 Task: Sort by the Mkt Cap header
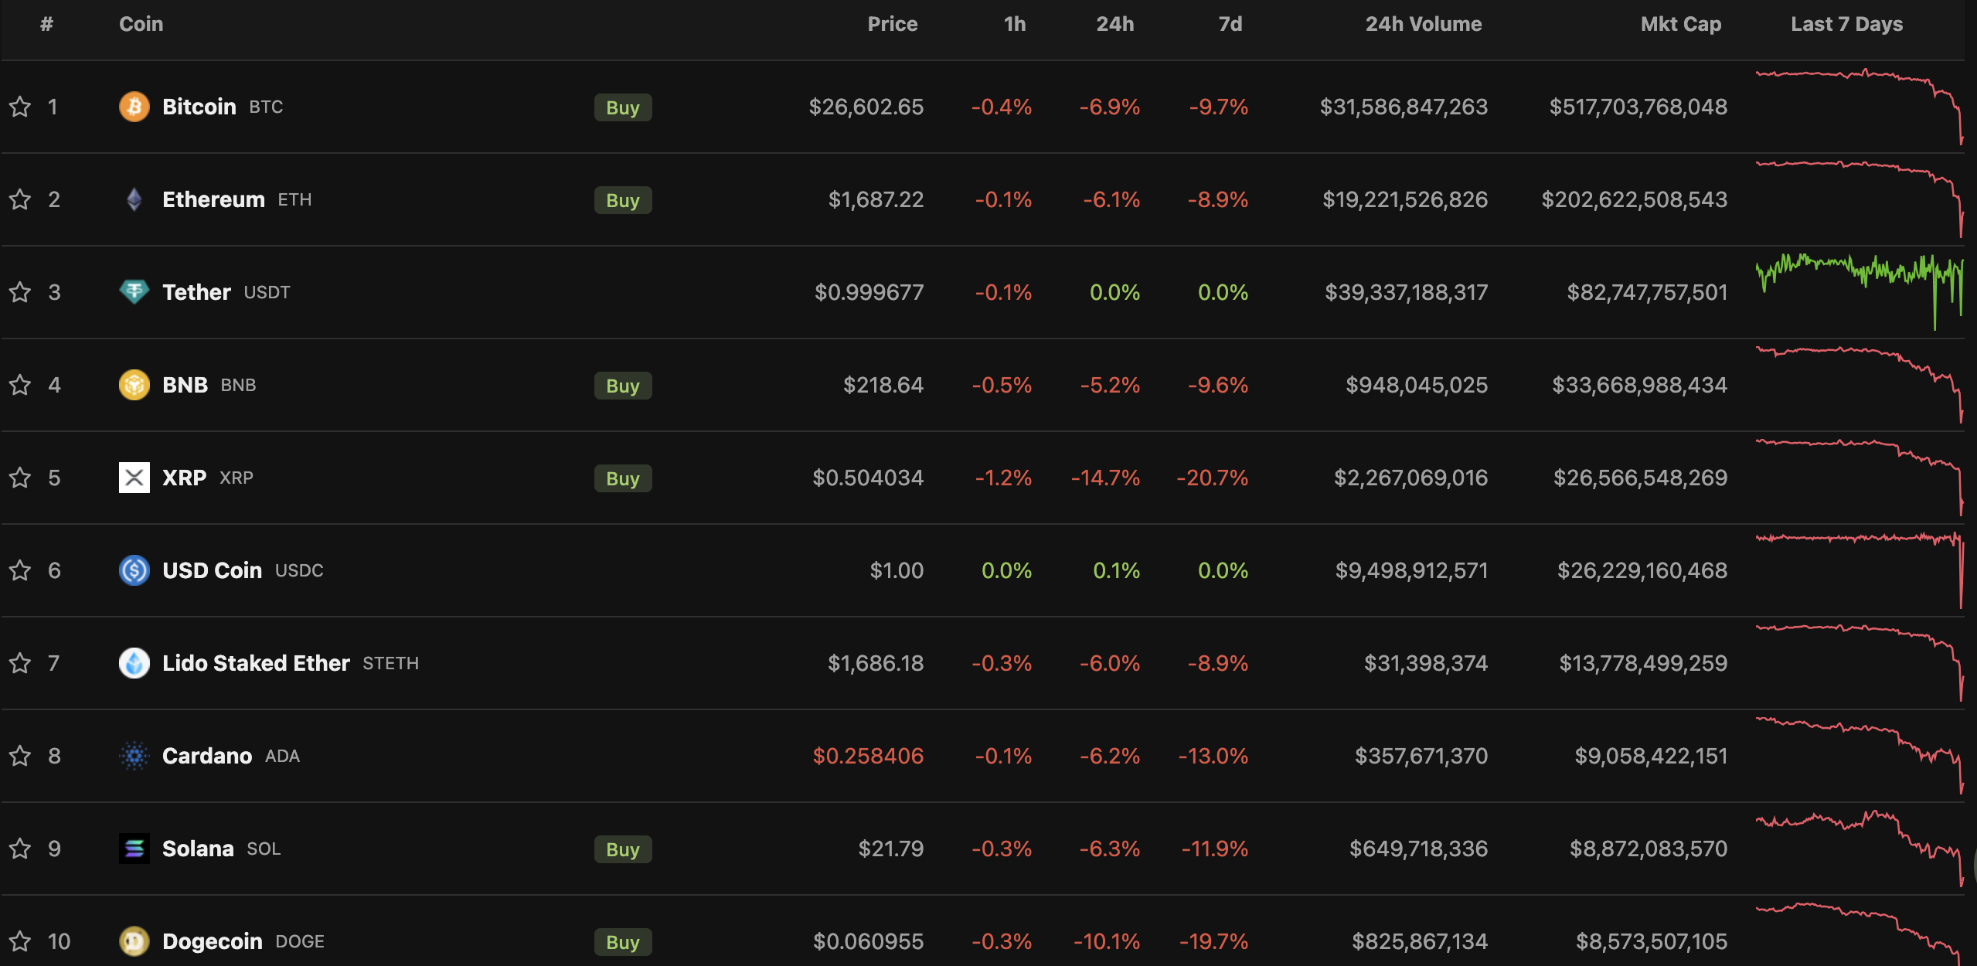coord(1680,24)
